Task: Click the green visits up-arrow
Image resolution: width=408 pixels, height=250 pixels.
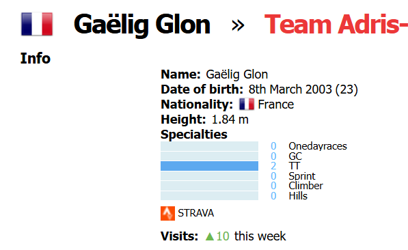Action: click(209, 236)
